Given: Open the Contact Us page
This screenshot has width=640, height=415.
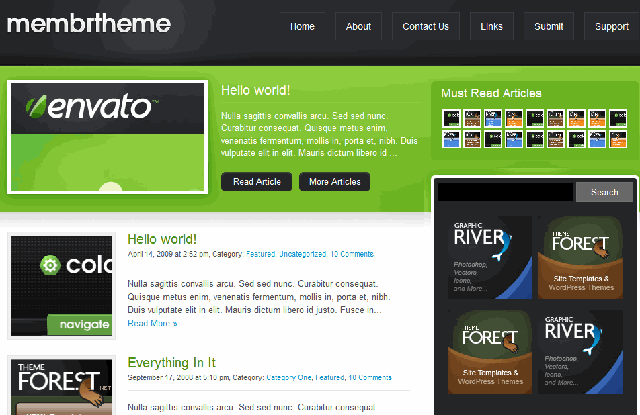Looking at the screenshot, I should point(426,26).
